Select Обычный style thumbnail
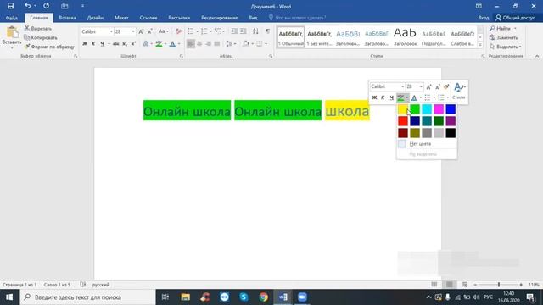 click(x=291, y=37)
